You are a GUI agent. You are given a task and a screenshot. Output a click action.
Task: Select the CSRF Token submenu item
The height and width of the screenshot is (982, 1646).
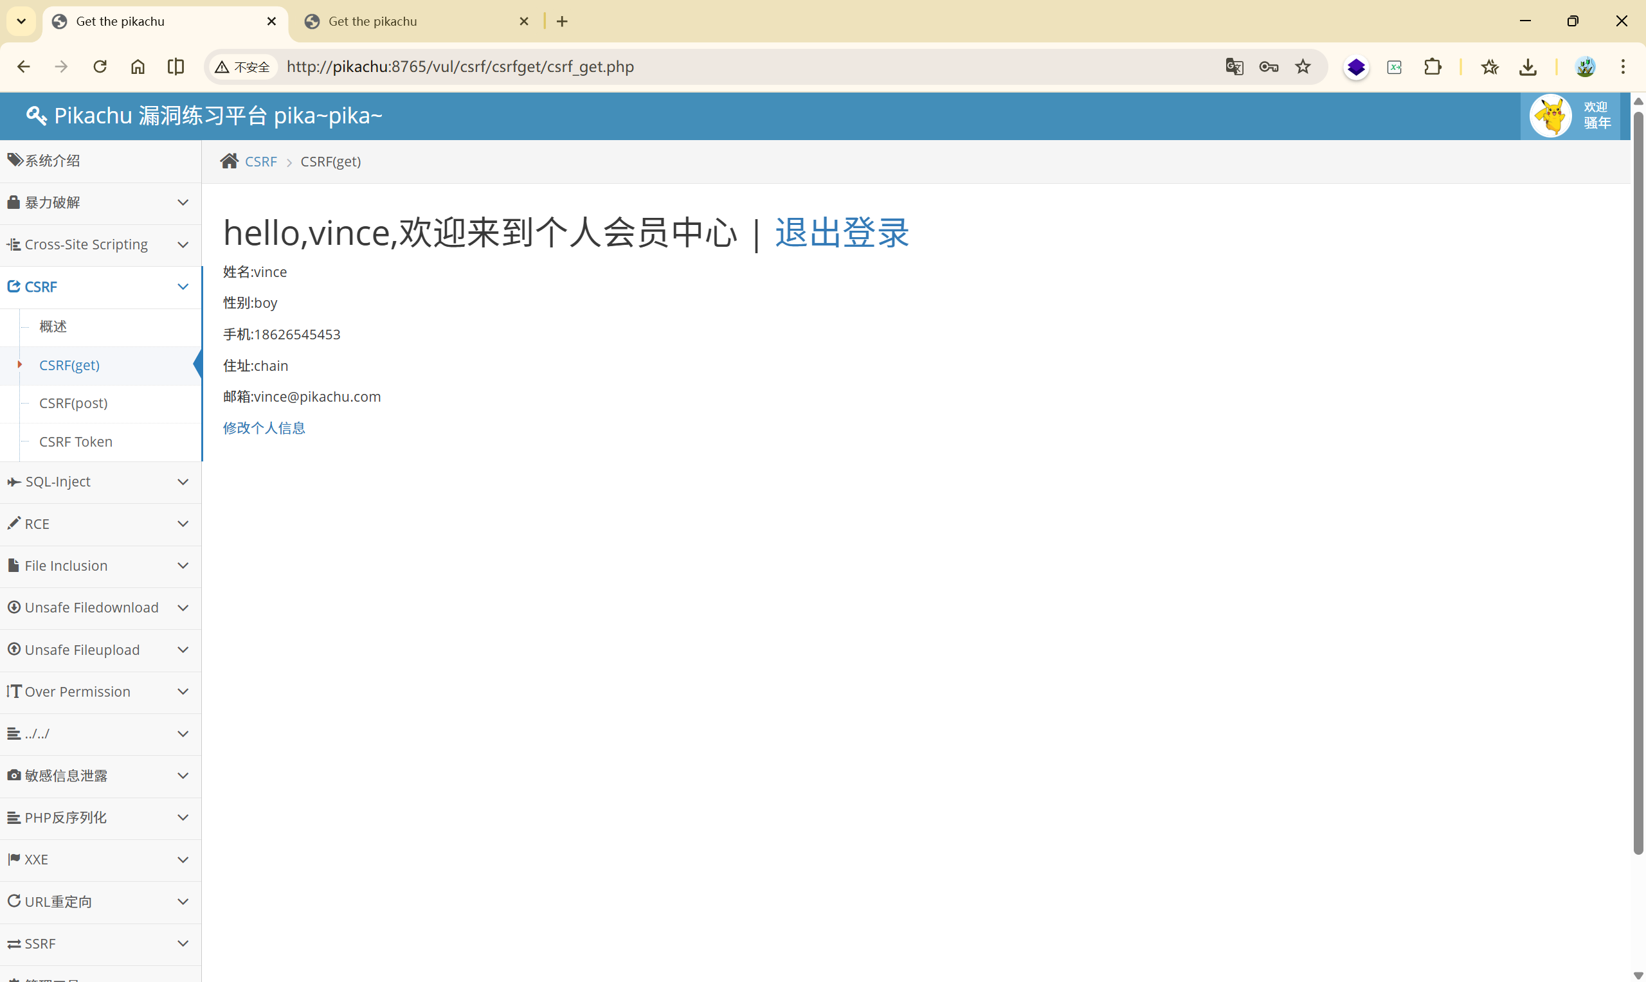[76, 442]
